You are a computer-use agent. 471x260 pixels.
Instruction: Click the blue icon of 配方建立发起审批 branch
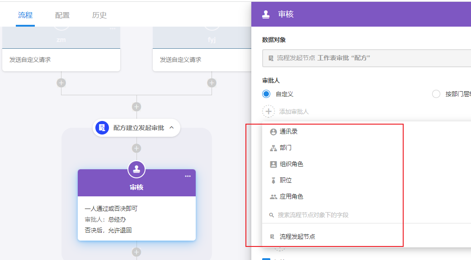pyautogui.click(x=102, y=128)
